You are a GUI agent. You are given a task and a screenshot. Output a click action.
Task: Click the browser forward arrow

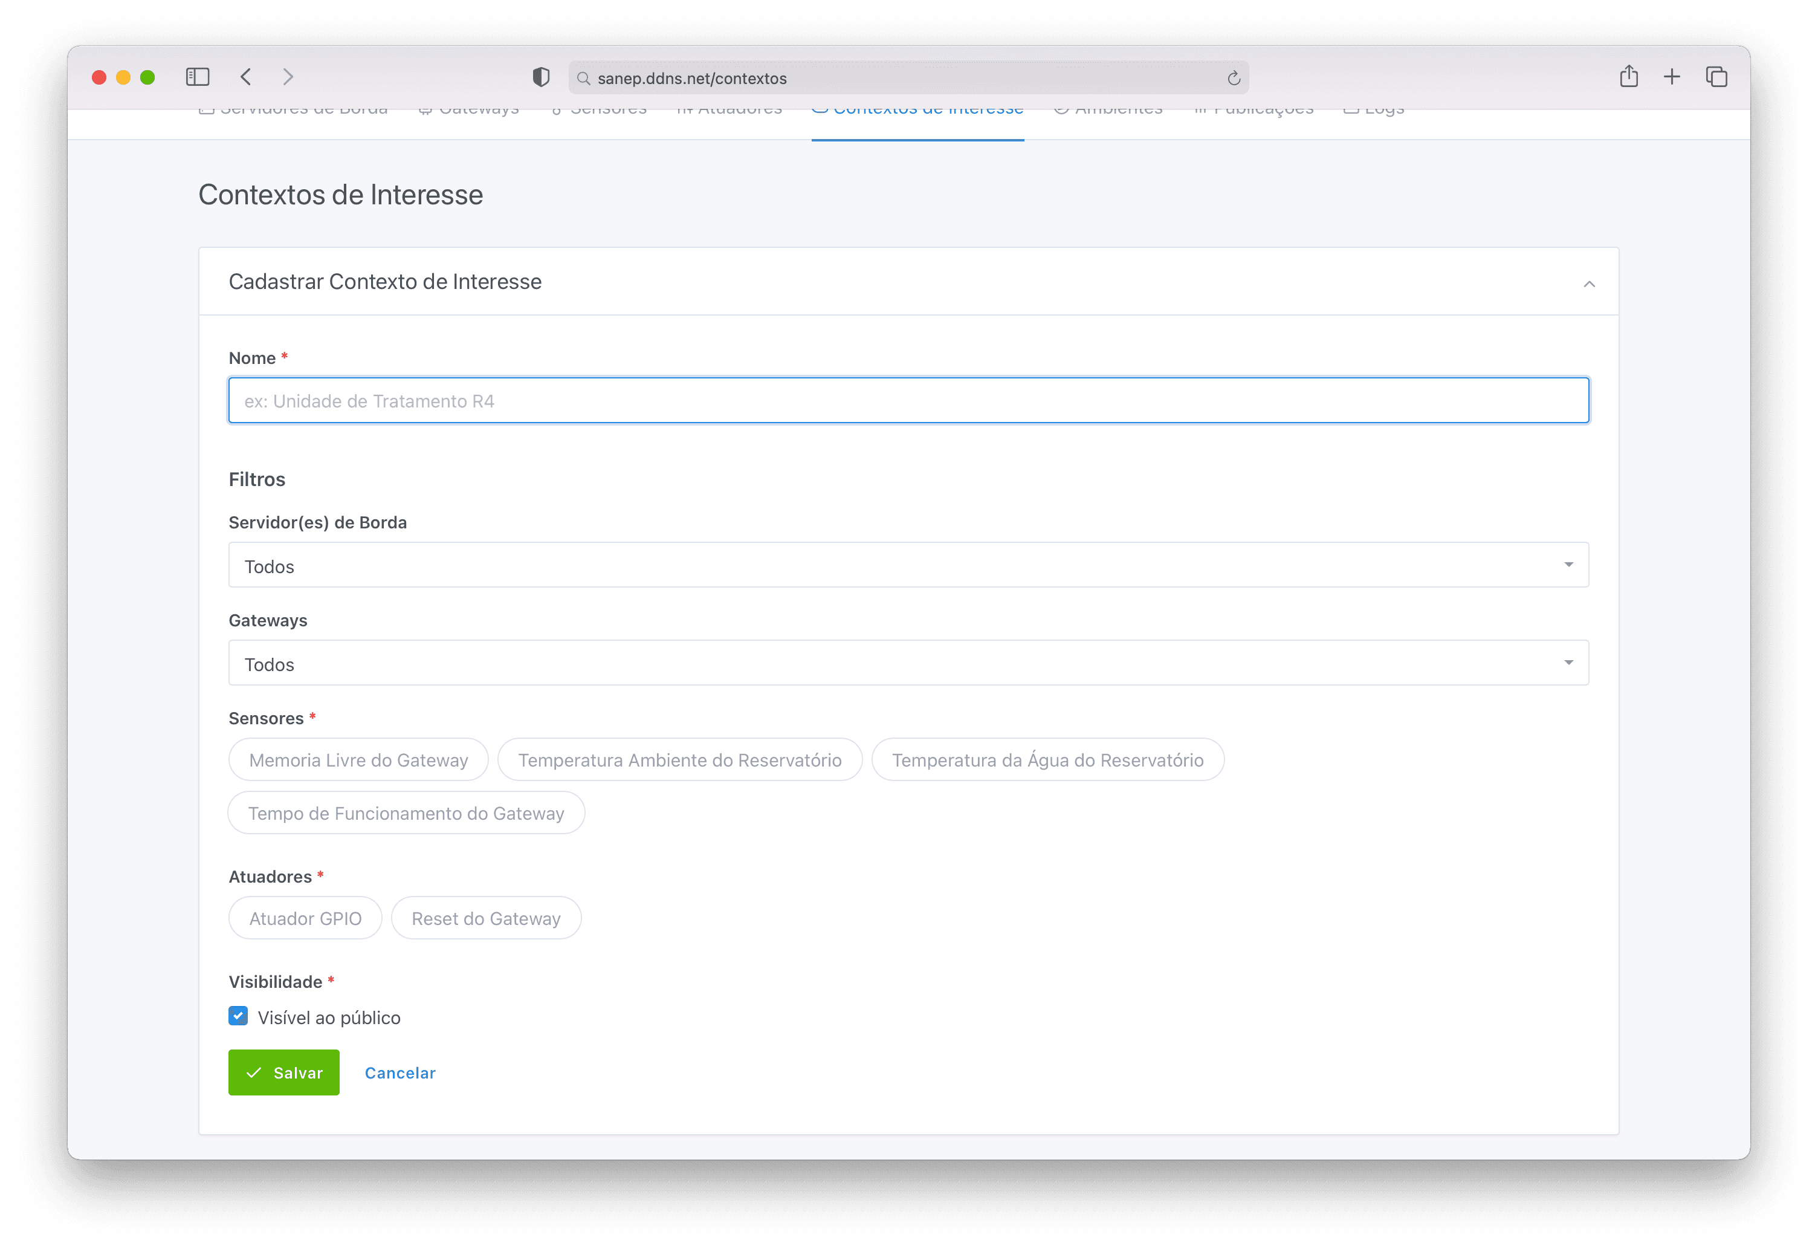click(288, 77)
